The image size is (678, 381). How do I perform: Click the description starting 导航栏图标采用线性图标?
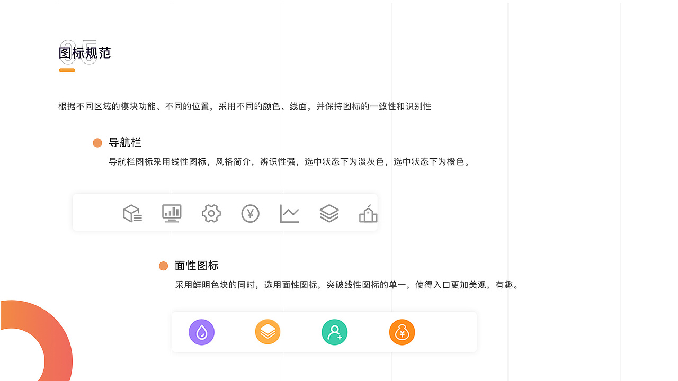[x=290, y=162]
